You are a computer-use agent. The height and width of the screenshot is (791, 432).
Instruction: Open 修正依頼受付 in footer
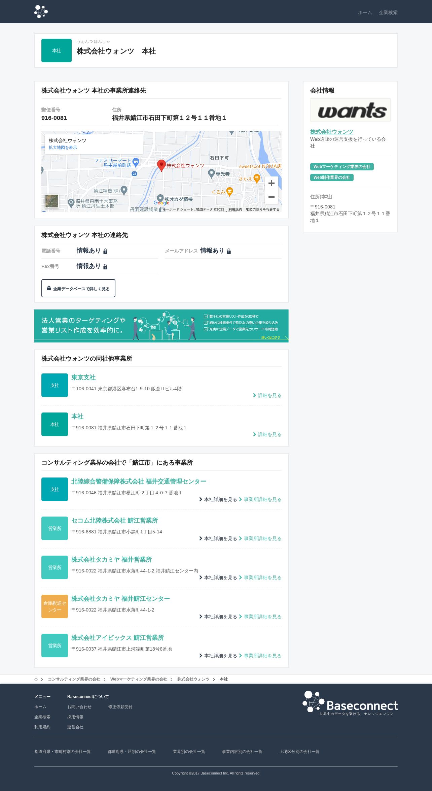click(x=120, y=707)
